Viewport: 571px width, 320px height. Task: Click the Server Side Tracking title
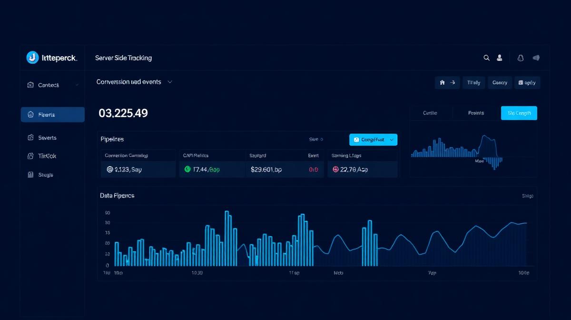pos(123,58)
